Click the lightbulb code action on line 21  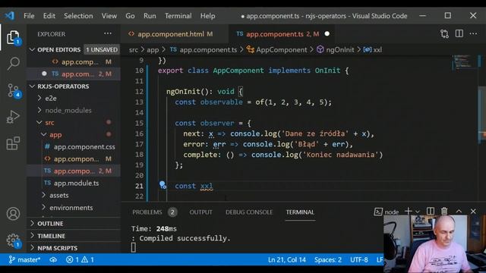click(163, 185)
